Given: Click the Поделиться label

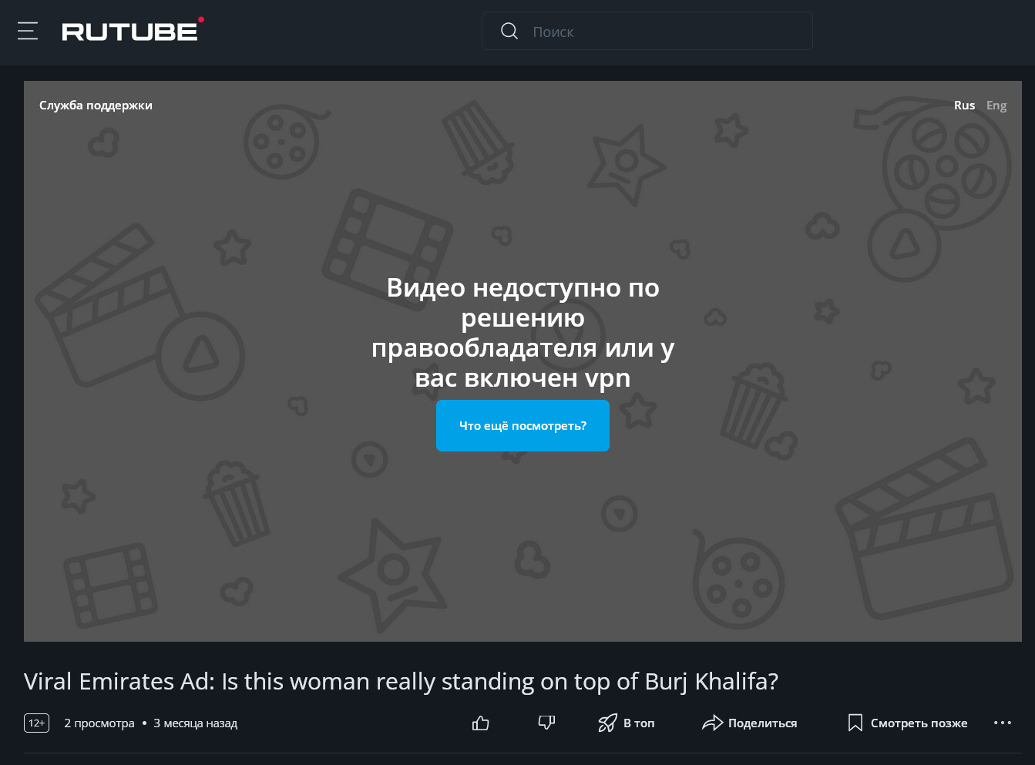Looking at the screenshot, I should (x=762, y=723).
